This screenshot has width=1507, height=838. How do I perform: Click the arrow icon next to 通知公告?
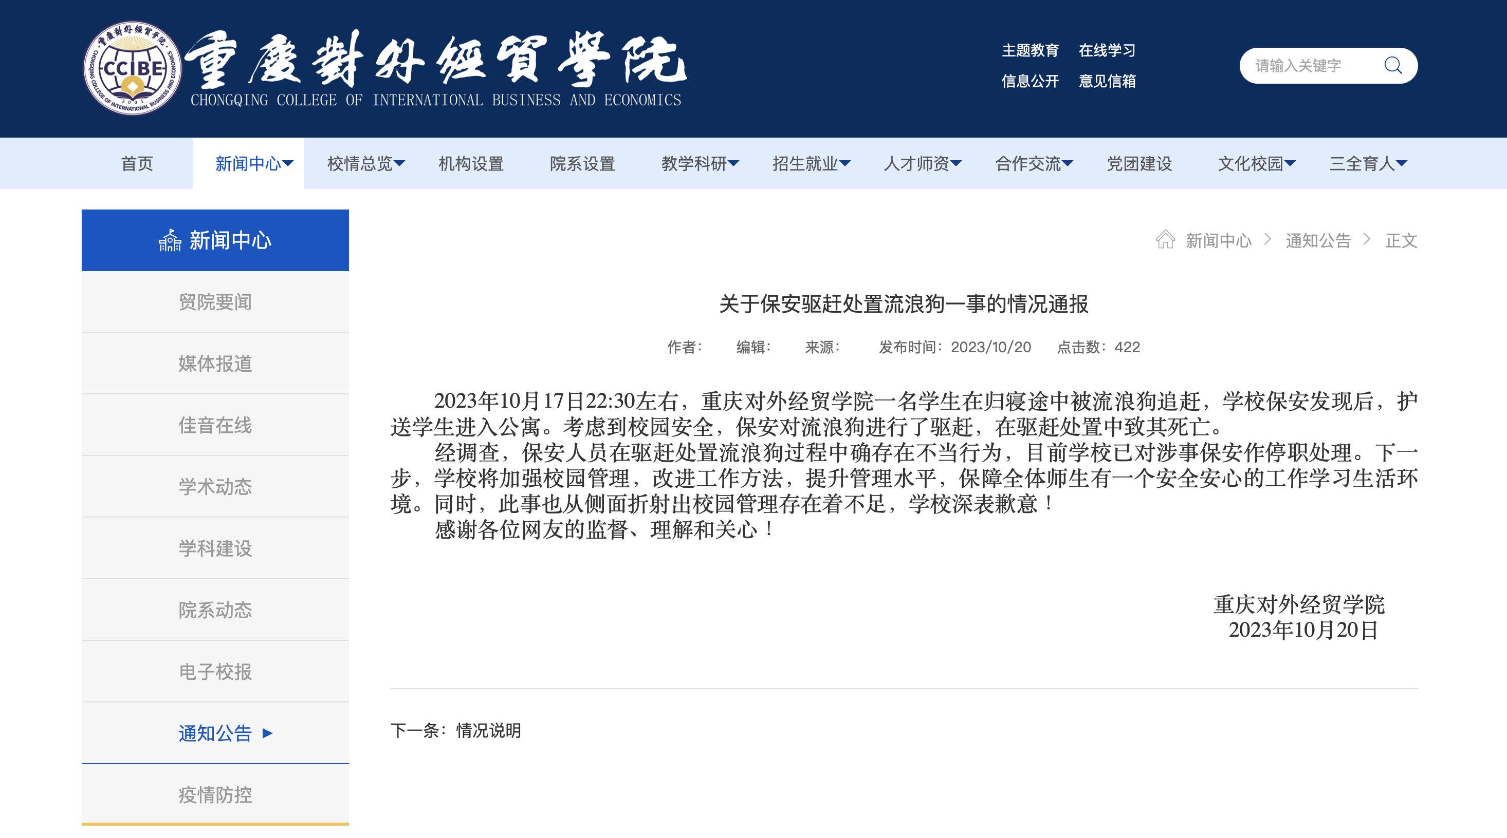coord(267,733)
